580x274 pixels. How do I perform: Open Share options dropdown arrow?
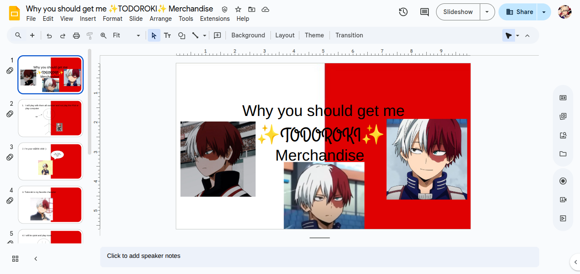click(x=544, y=12)
